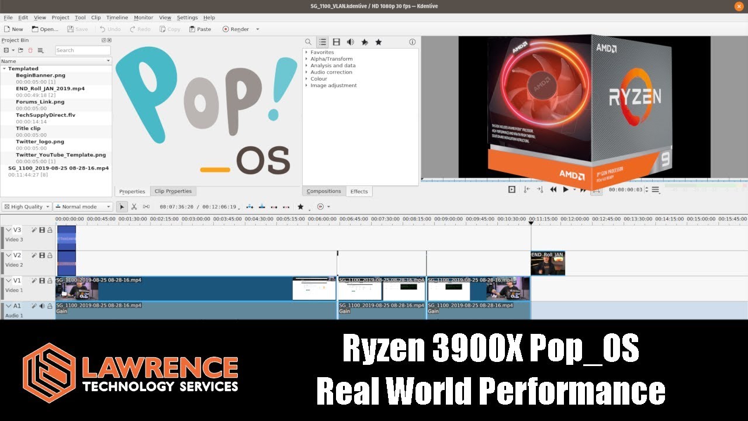Click the add-clip folder icon in Project Bin

coord(20,50)
